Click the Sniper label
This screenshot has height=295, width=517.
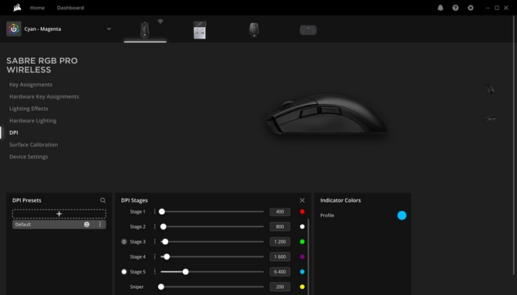click(137, 287)
